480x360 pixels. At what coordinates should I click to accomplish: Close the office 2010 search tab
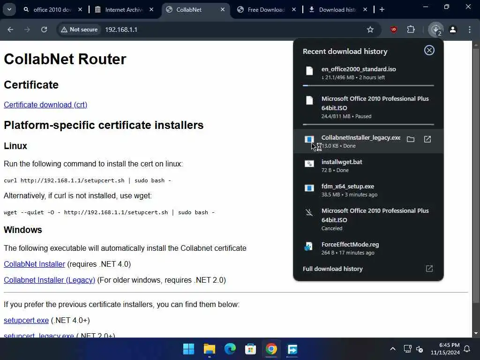pos(80,9)
